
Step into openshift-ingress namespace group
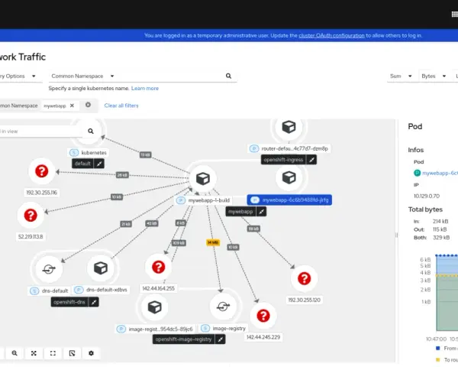click(x=312, y=160)
